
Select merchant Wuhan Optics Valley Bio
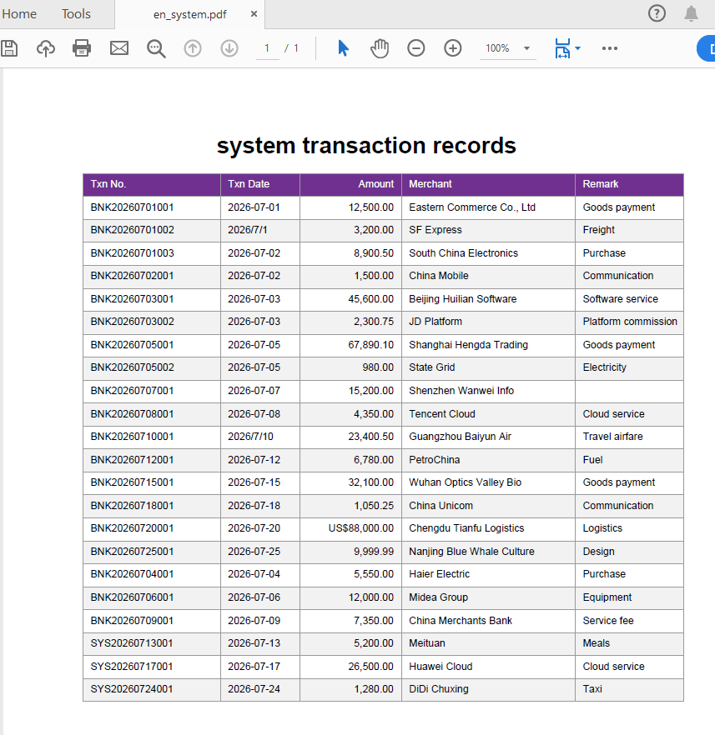[x=465, y=482]
